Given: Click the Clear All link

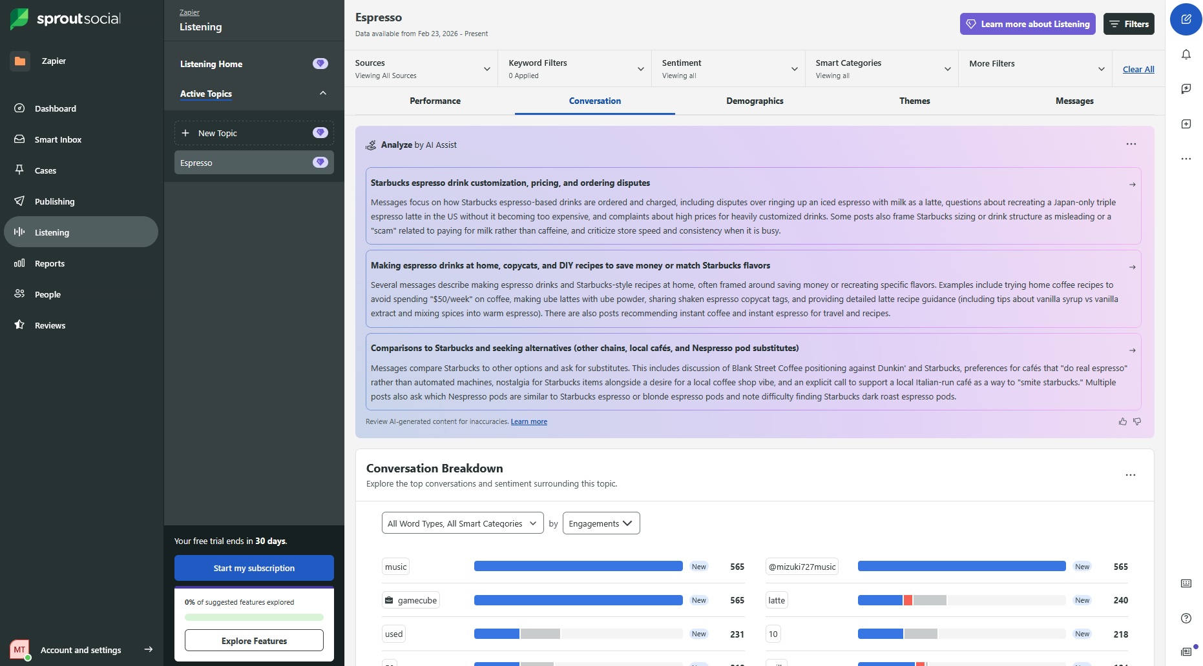Looking at the screenshot, I should [1138, 70].
